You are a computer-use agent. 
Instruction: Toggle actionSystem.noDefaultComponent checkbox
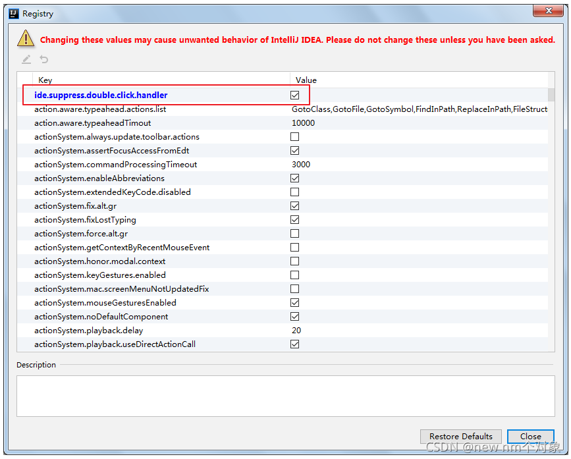(294, 316)
